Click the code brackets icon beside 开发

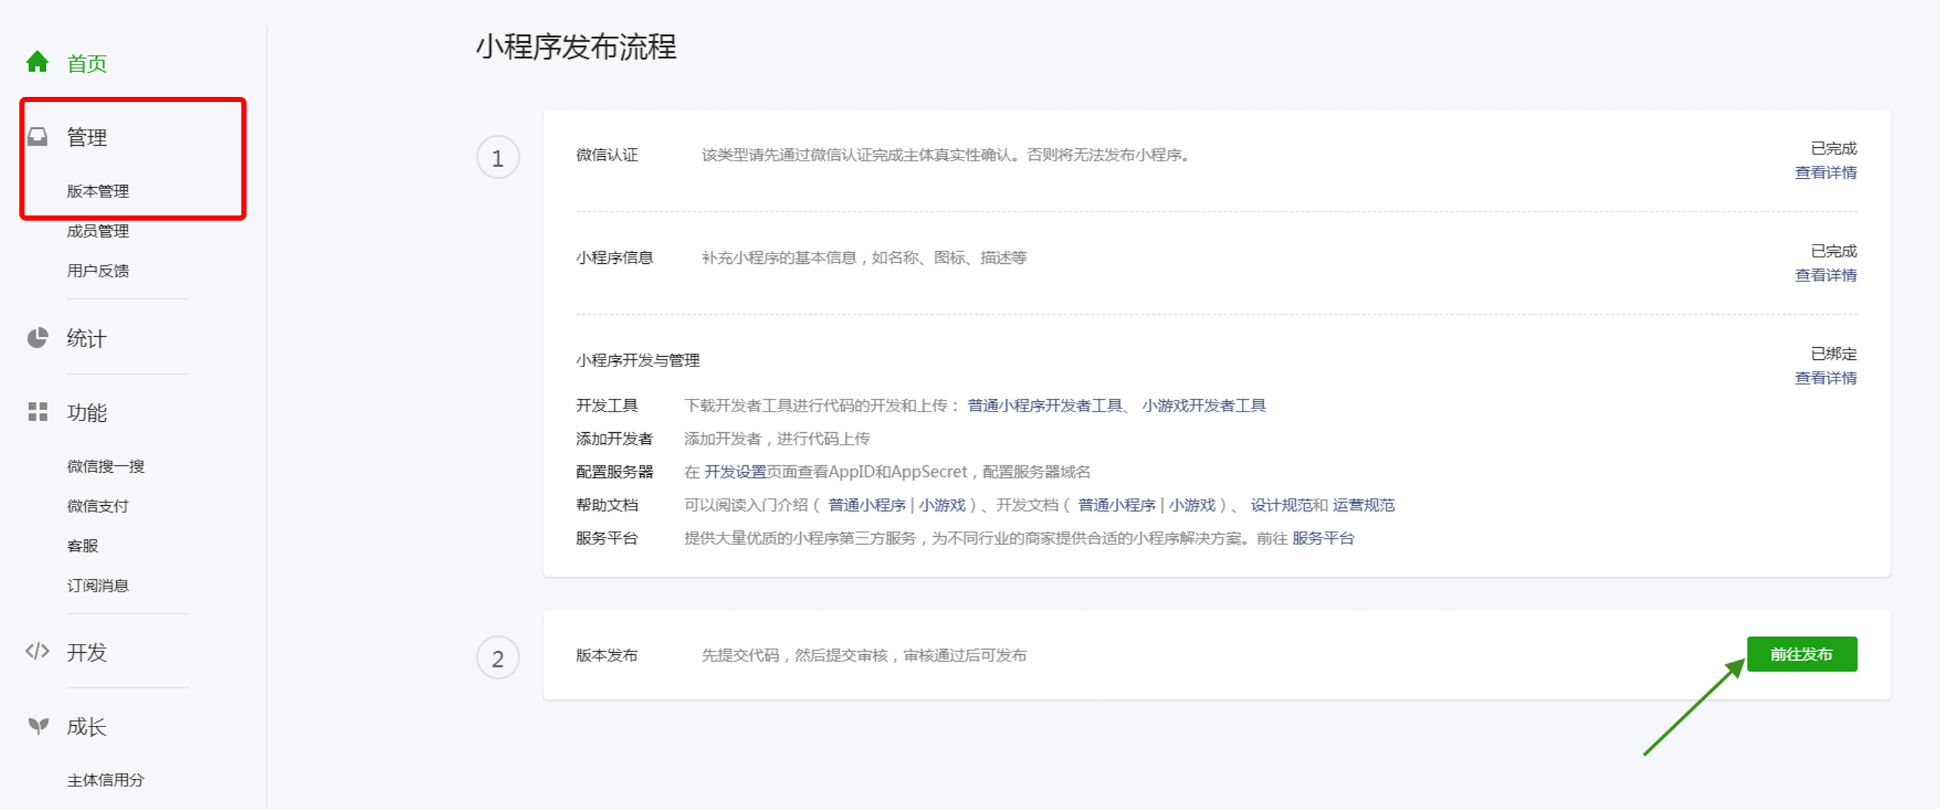tap(37, 651)
